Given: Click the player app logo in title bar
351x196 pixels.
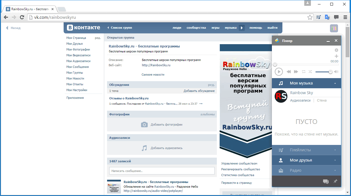Looking at the screenshot, I should [277, 41].
